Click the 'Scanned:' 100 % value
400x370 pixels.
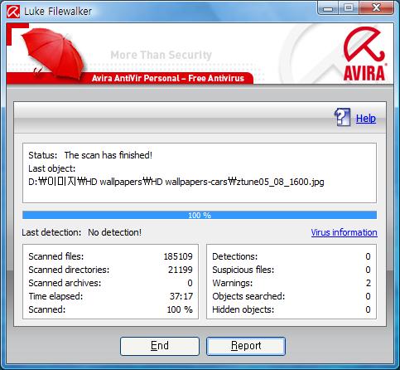[x=180, y=309]
